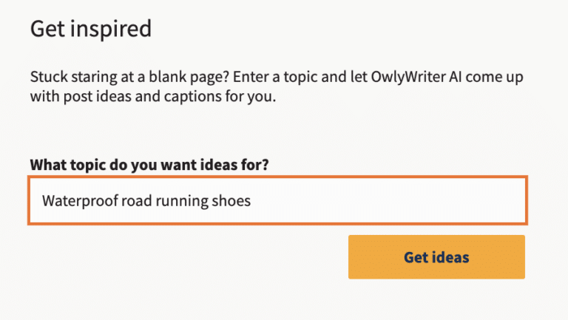Click the Get ideas button
The height and width of the screenshot is (320, 568).
436,257
